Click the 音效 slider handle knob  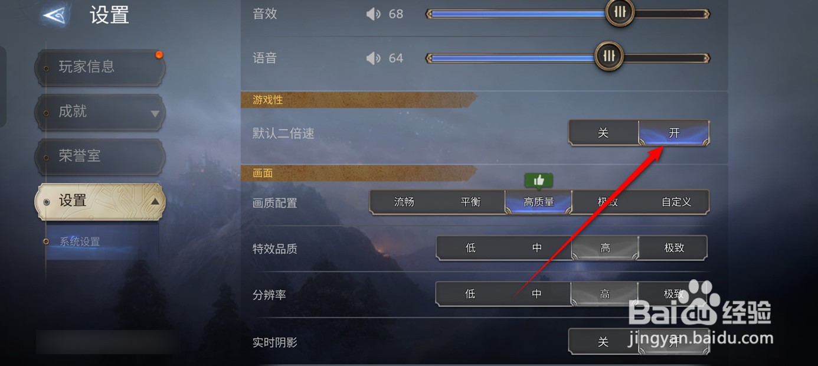(x=620, y=12)
